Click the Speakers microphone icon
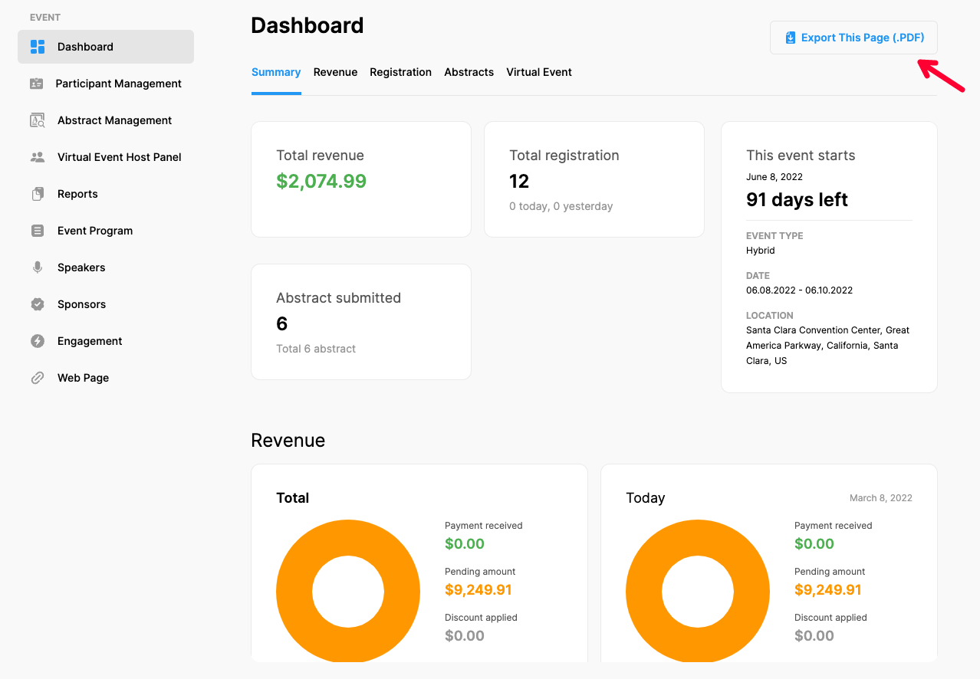Screen dimensions: 980x679 coord(37,267)
